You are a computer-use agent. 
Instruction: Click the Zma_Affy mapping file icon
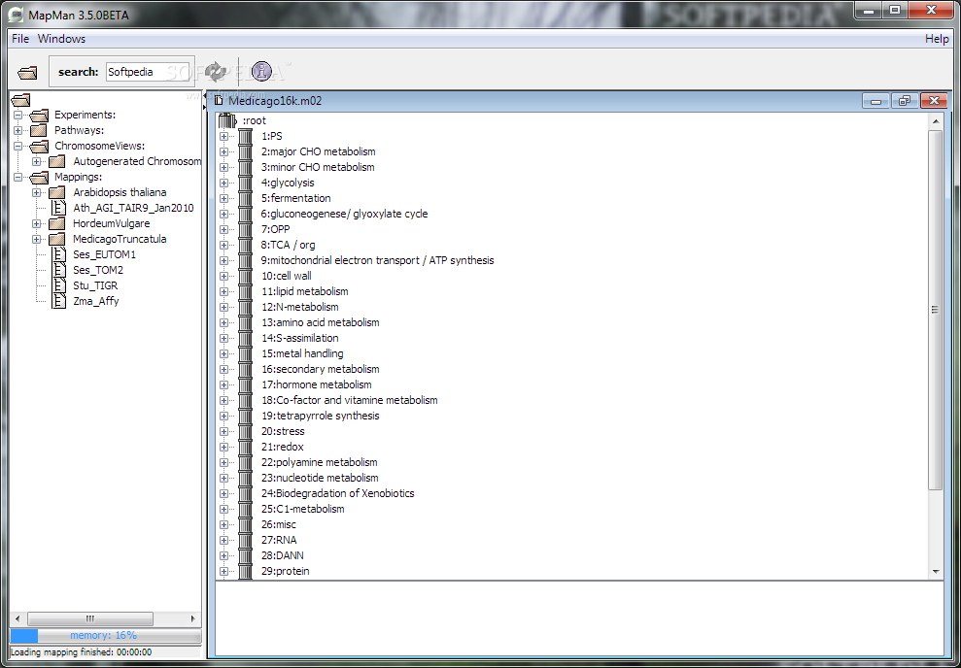59,301
